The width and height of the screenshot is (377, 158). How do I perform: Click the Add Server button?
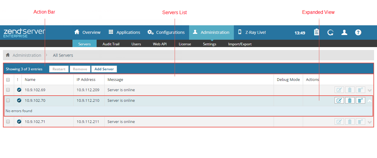[104, 69]
